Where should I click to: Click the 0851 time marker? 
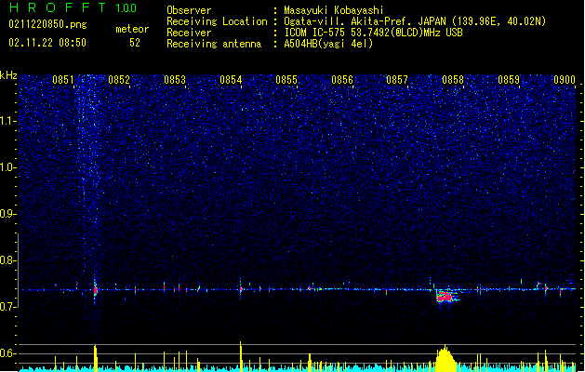click(62, 79)
